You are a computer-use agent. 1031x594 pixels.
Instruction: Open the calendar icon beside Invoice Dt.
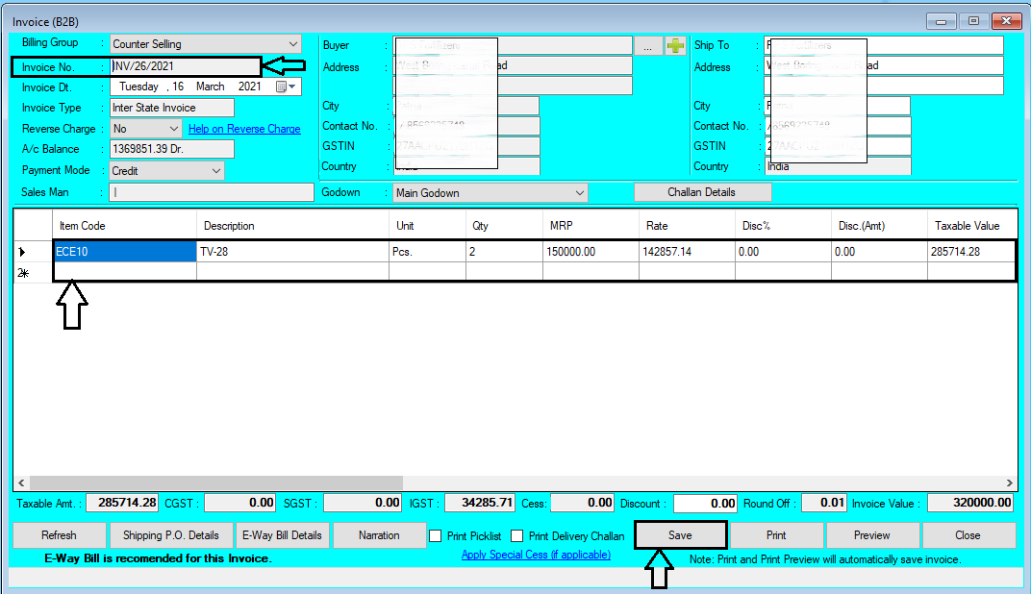281,86
